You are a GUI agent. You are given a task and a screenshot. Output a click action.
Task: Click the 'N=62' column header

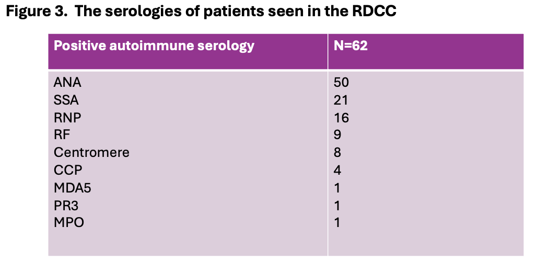[350, 46]
